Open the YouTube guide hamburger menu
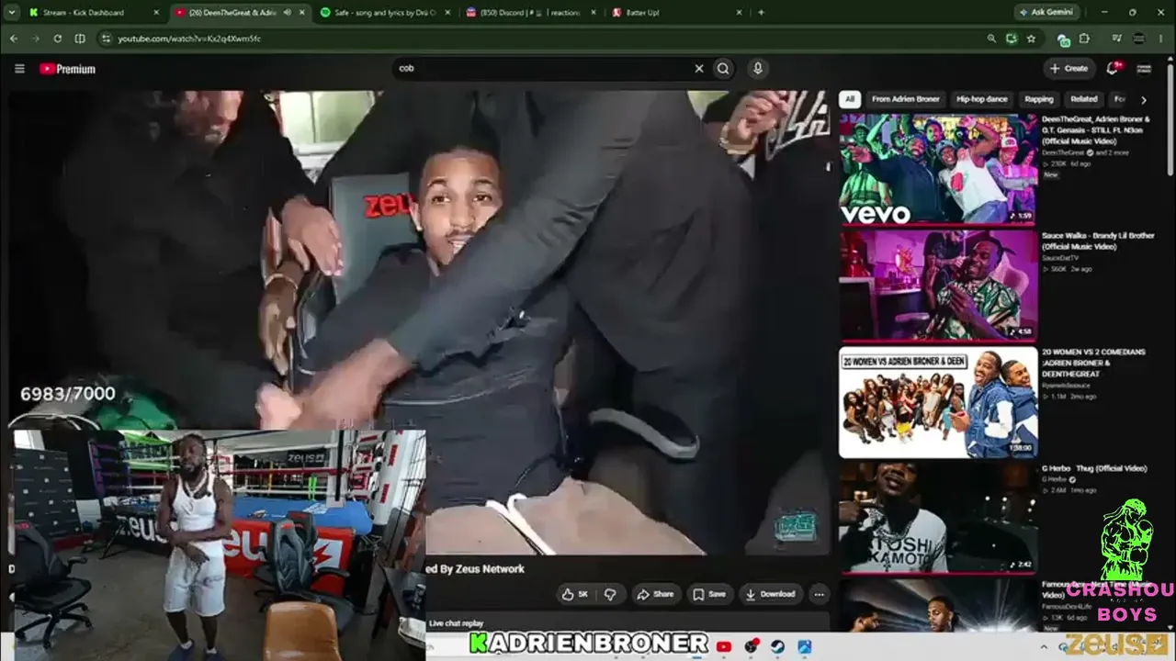 pyautogui.click(x=19, y=69)
